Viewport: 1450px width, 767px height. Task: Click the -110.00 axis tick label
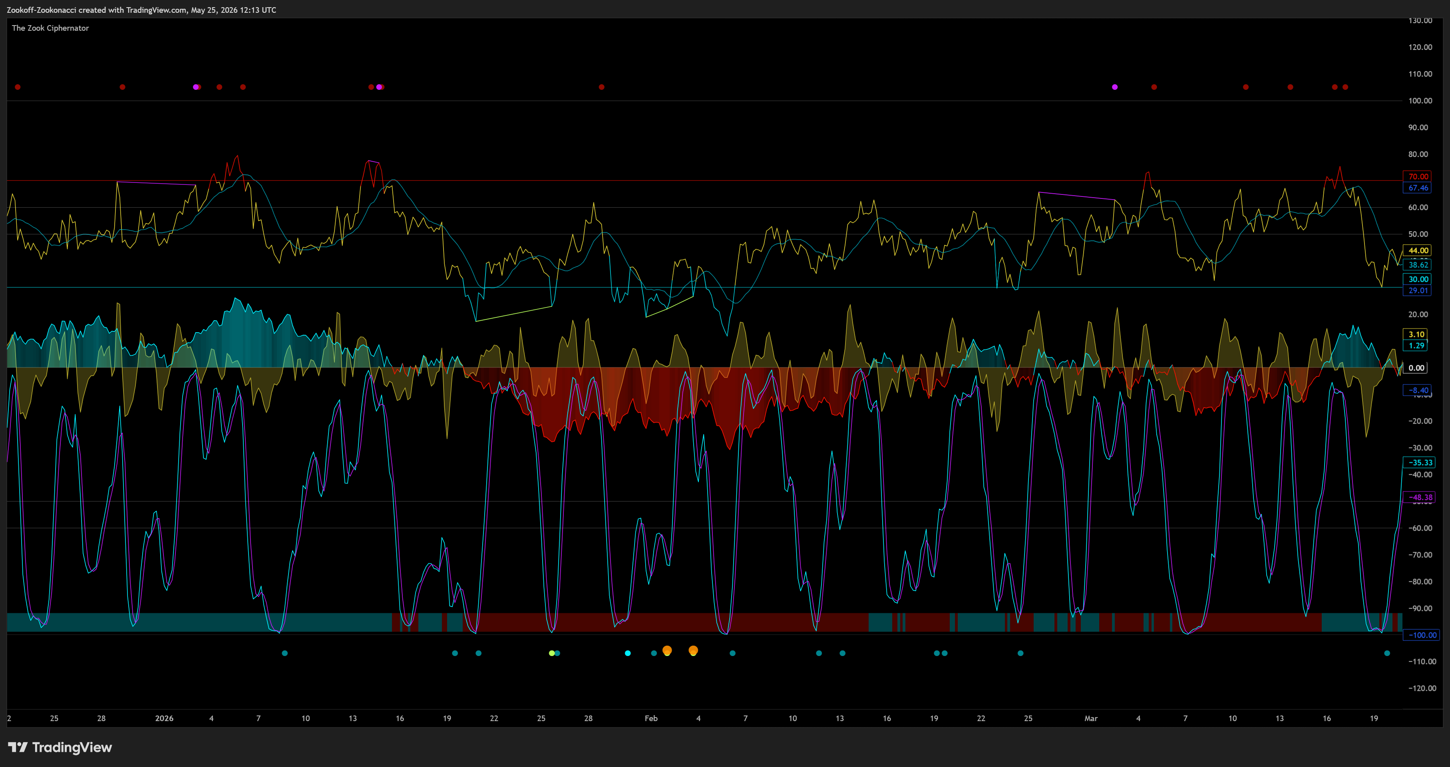(x=1422, y=661)
